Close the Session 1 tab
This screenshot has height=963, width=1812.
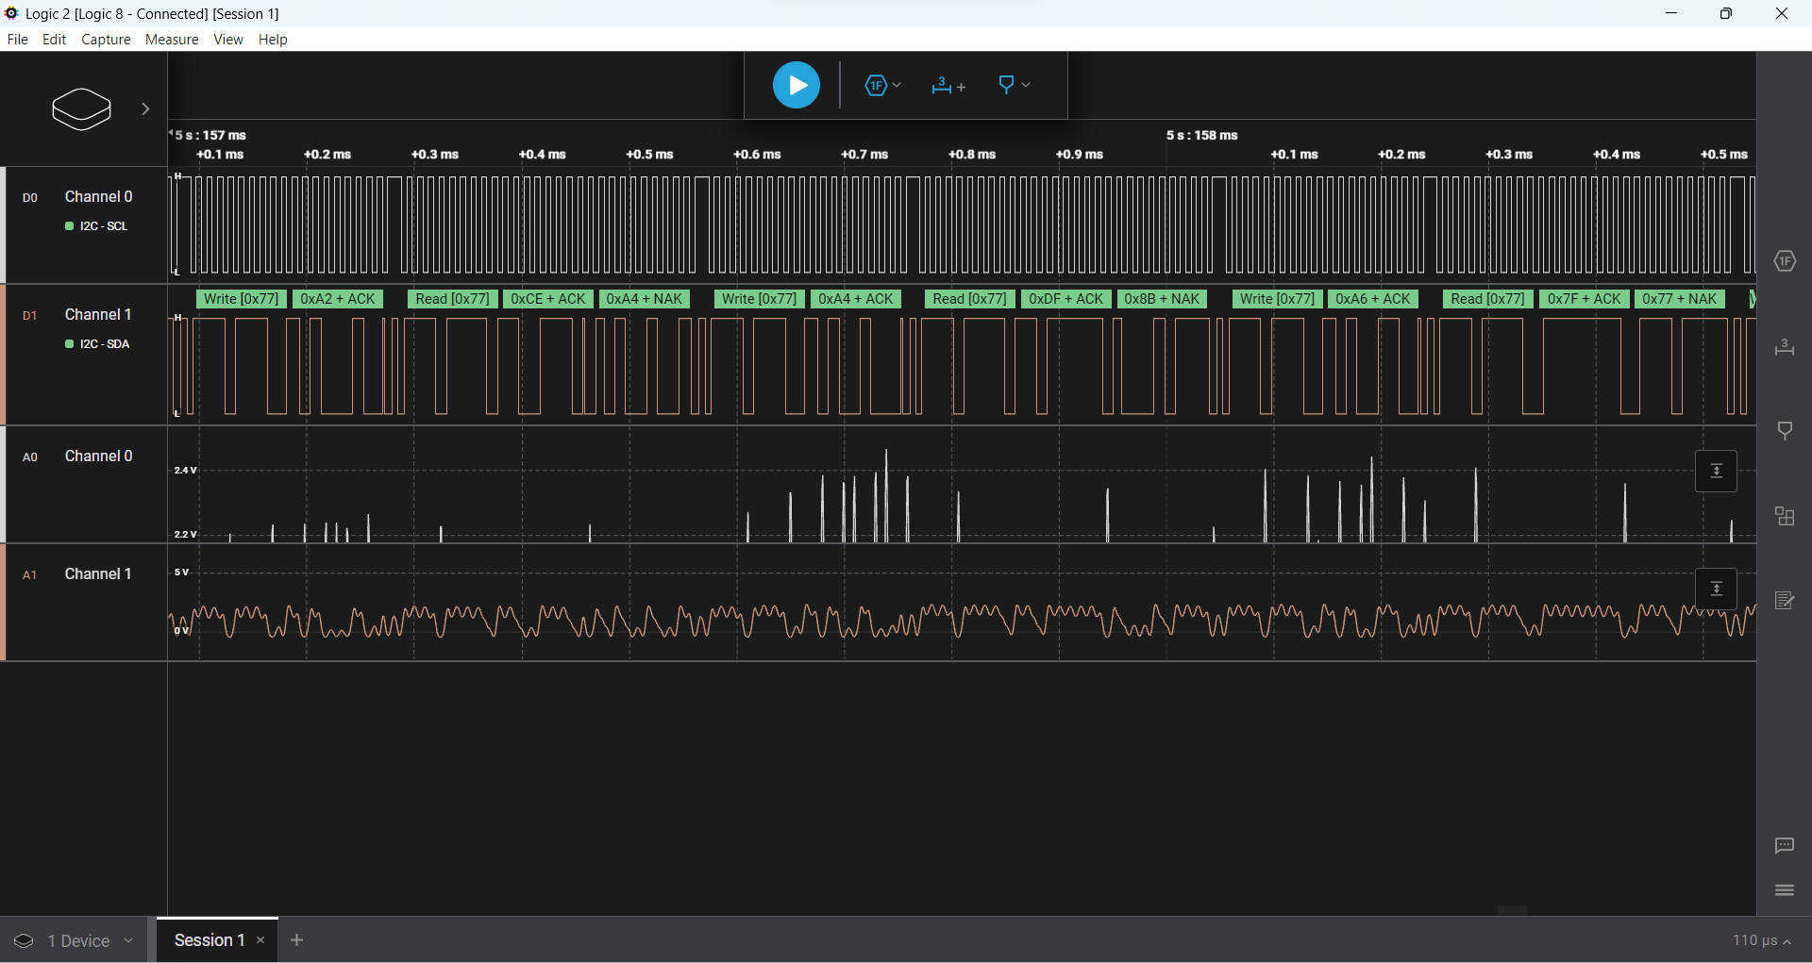click(260, 940)
